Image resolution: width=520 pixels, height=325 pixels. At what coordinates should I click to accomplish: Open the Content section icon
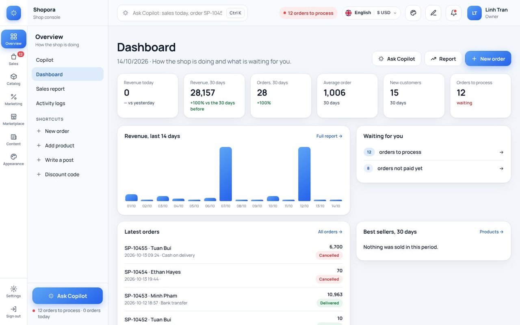(13, 140)
